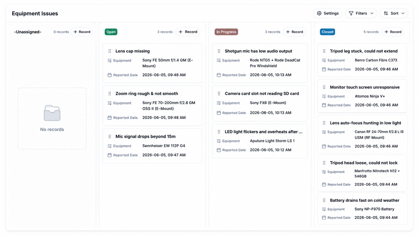The height and width of the screenshot is (236, 419).
Task: Click the up-down arrows Sort icon
Action: click(x=386, y=13)
